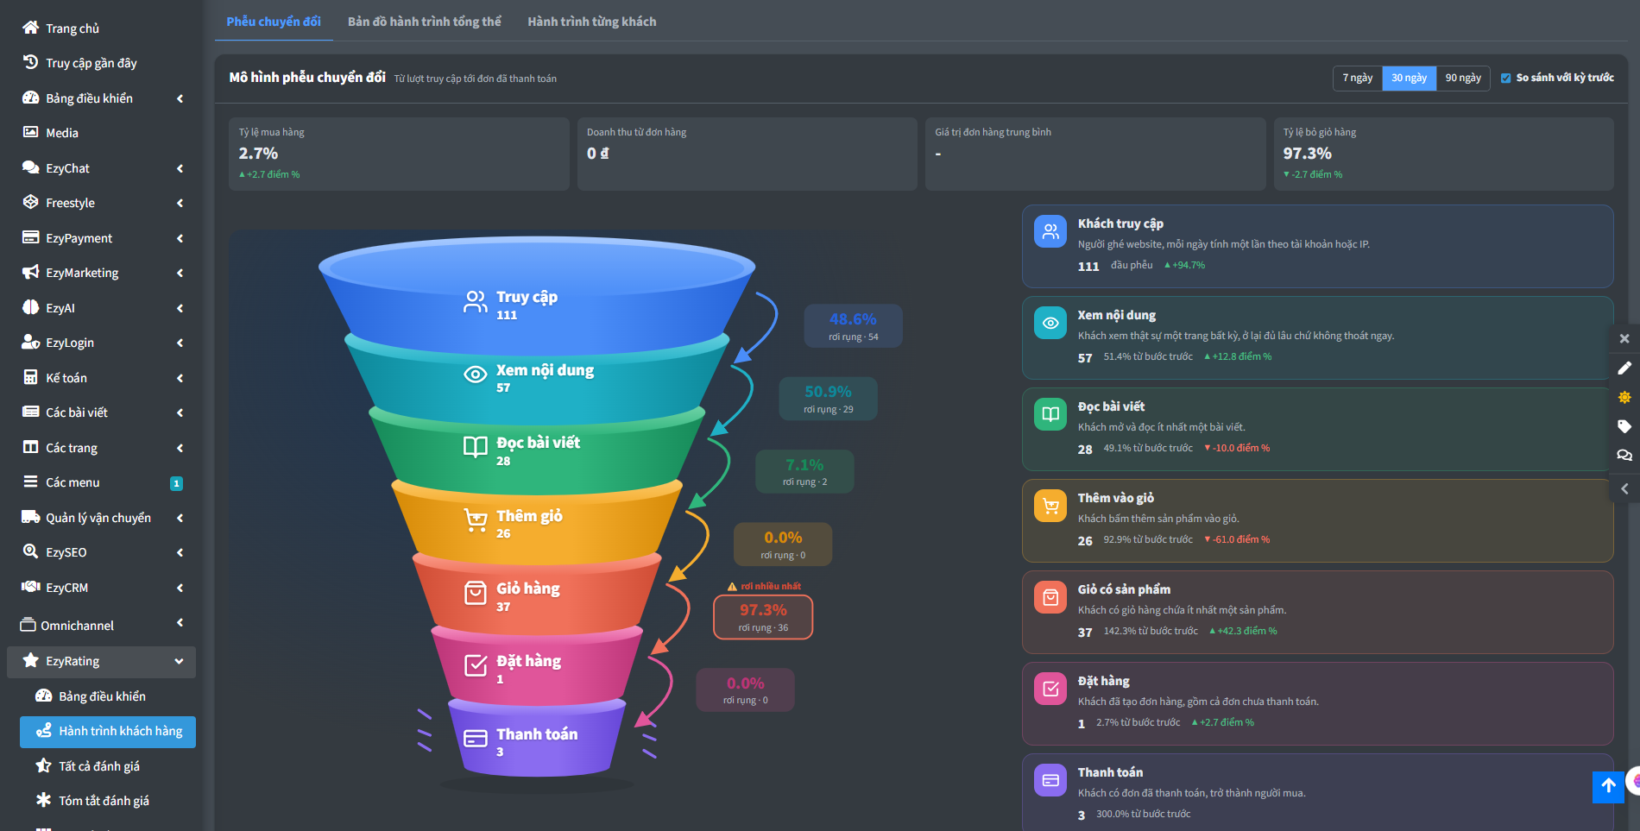This screenshot has height=831, width=1640.
Task: Click the Khách truy cập users icon
Action: [x=1050, y=231]
